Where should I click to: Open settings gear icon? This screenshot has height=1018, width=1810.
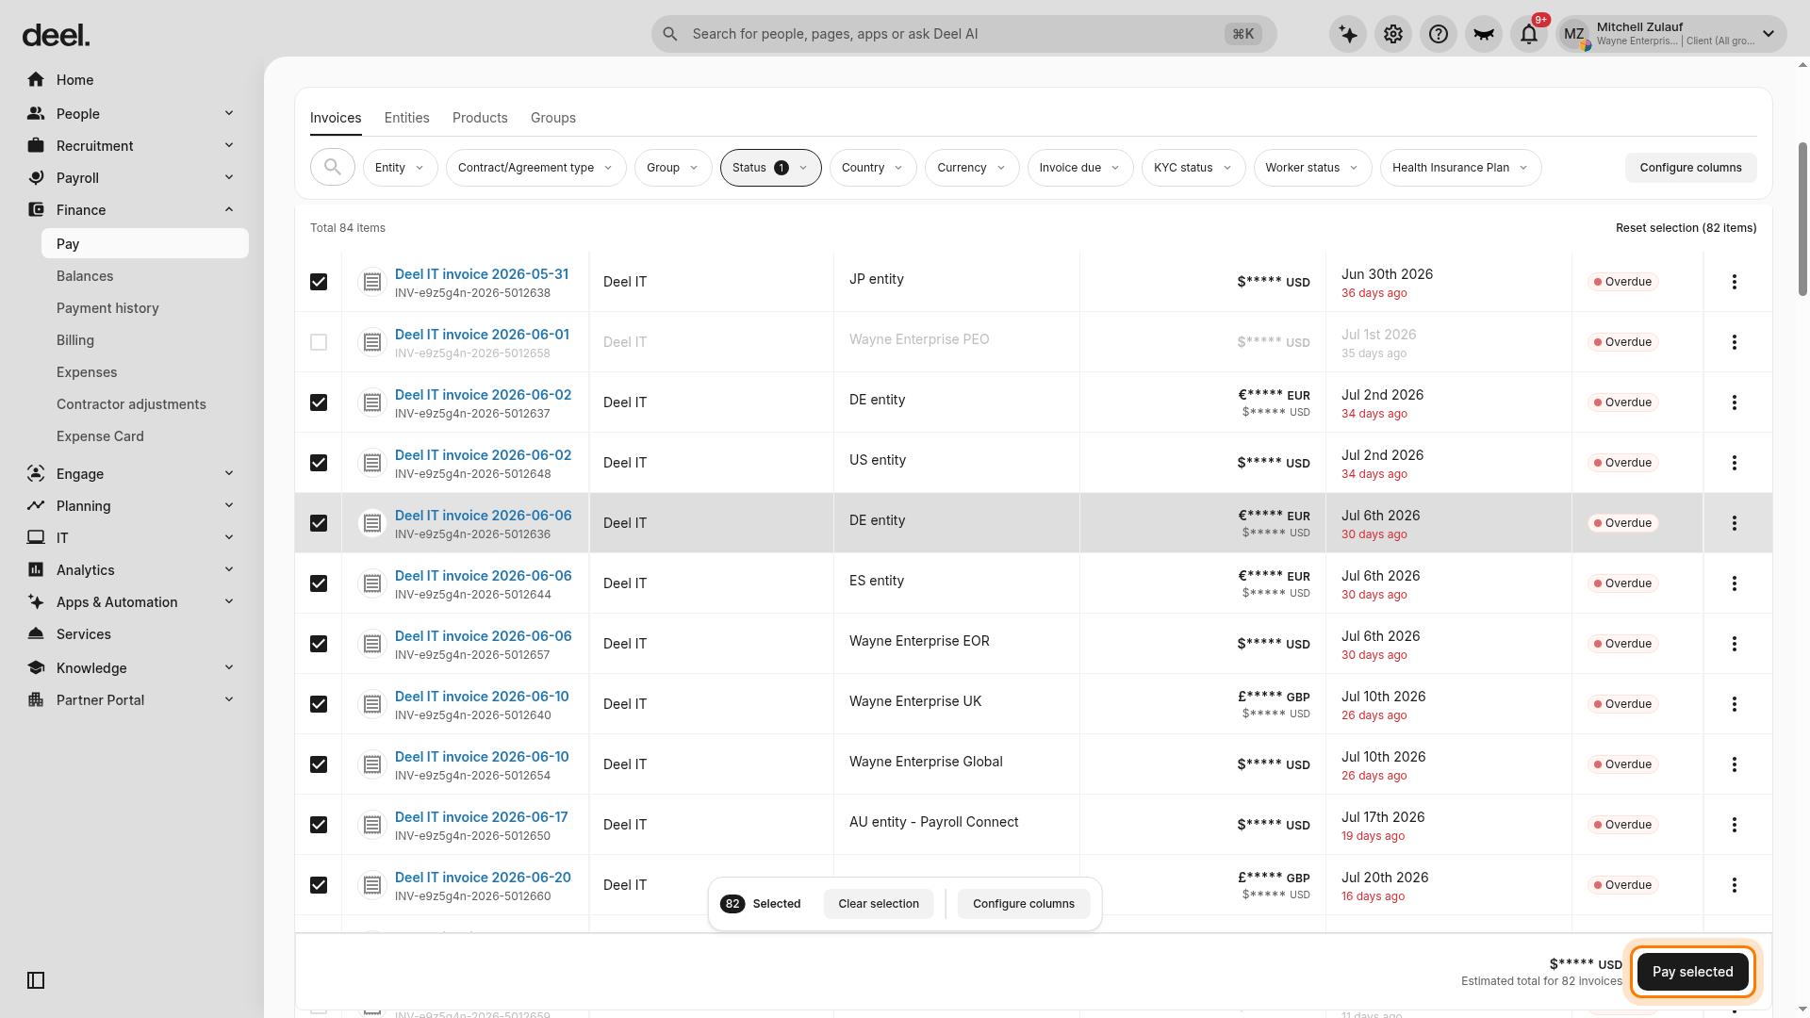click(1393, 34)
